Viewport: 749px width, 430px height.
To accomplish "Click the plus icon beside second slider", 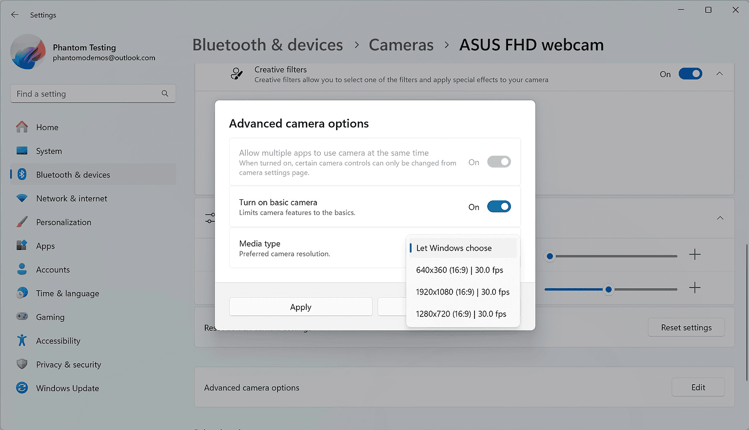I will pos(695,288).
